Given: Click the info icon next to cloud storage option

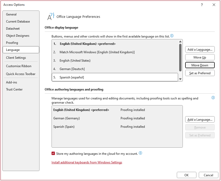Looking at the screenshot, I should pos(140,153).
